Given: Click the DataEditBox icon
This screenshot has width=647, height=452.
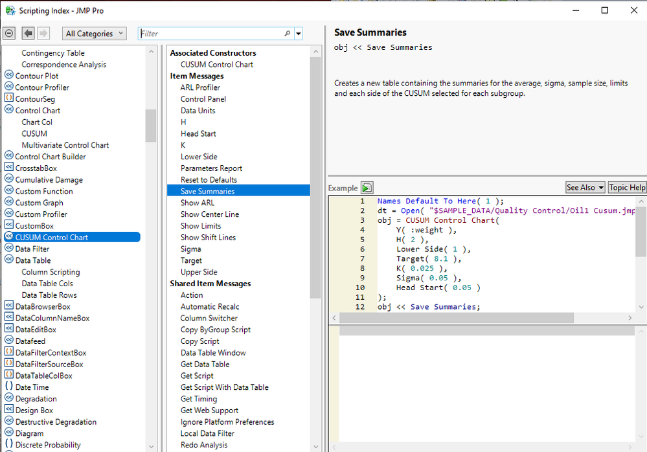Looking at the screenshot, I should (9, 329).
